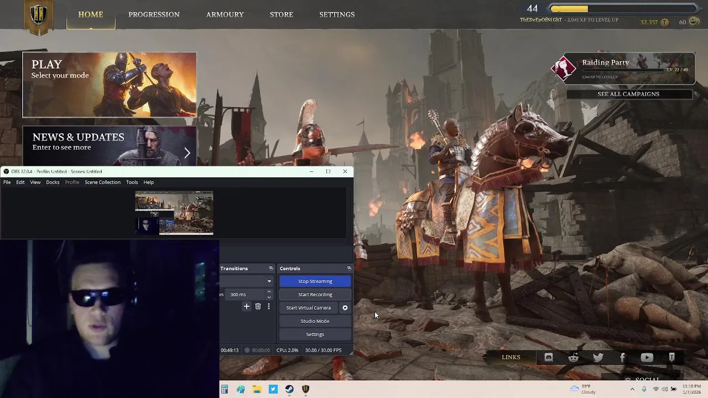Screen dimensions: 708x398
Task: Open OBS Tools menu
Action: [x=132, y=182]
